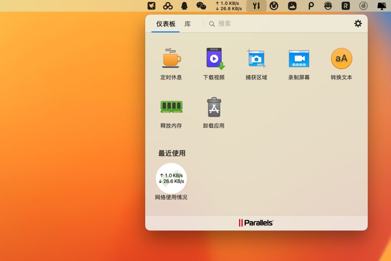Click the Parallels Desktop menu bar icon
Viewport: 391px width, 261px height.
tap(274, 5)
